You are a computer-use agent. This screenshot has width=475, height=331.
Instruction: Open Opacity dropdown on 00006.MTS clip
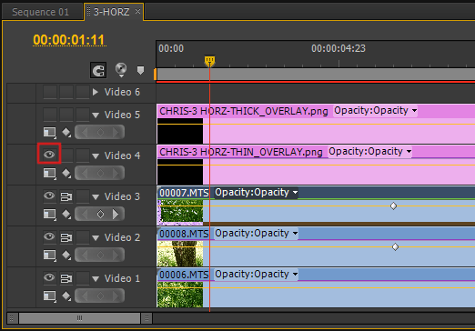pos(256,275)
